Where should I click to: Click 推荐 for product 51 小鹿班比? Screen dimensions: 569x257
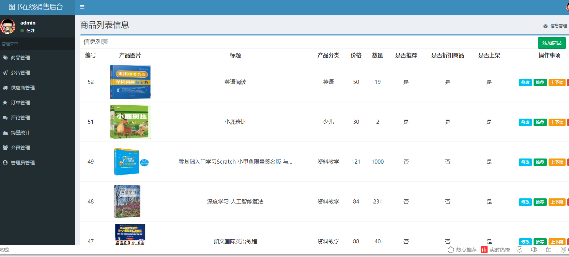(540, 122)
